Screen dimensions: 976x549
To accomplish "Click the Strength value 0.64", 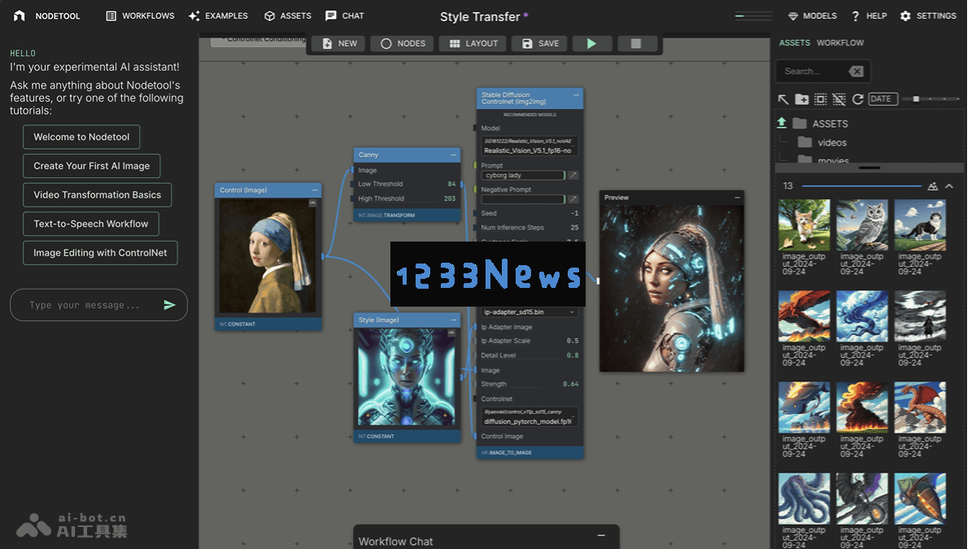I will 571,384.
